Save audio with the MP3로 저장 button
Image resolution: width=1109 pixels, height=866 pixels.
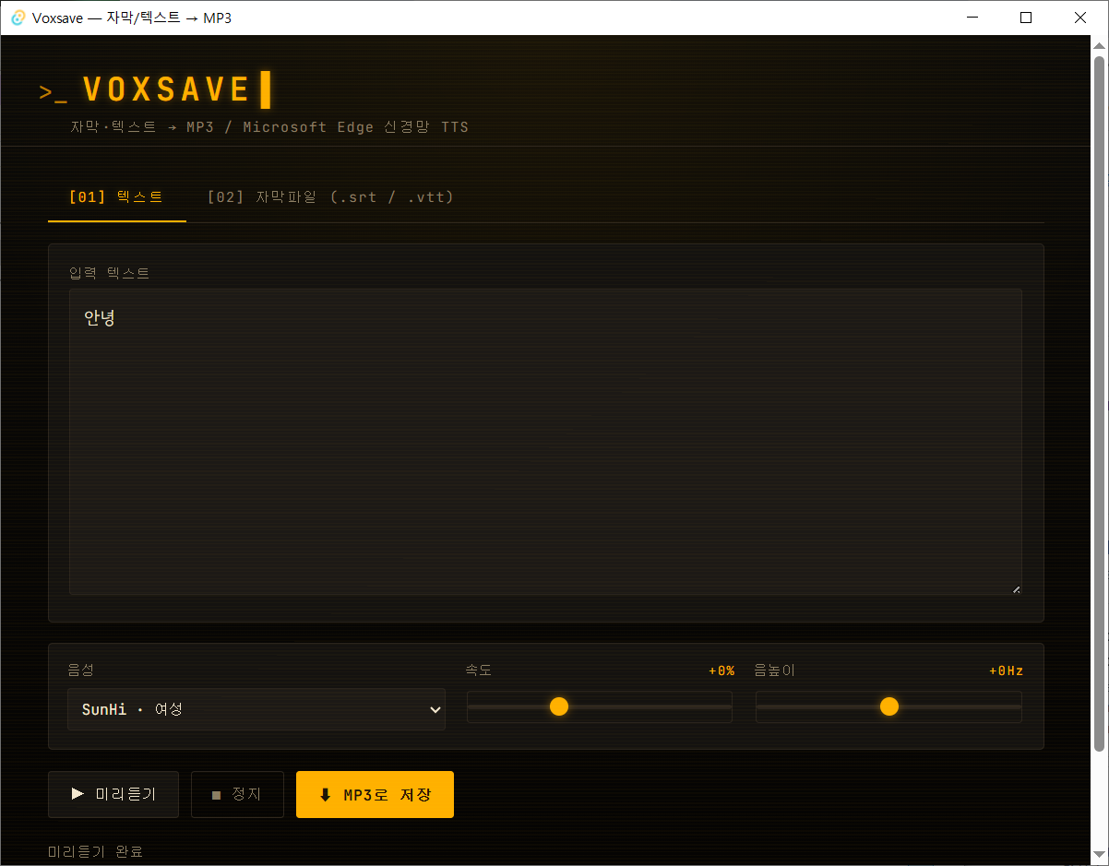click(375, 794)
